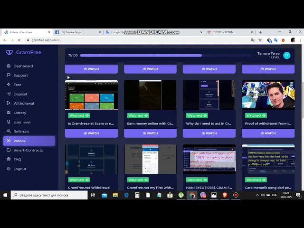Stop loading the page

pyautogui.click(x=19, y=40)
